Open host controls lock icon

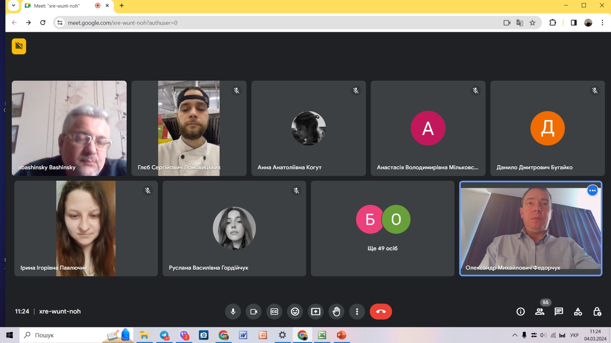(x=597, y=311)
